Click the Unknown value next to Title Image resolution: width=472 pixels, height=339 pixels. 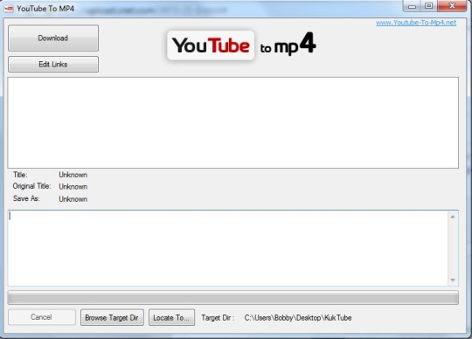(x=73, y=175)
